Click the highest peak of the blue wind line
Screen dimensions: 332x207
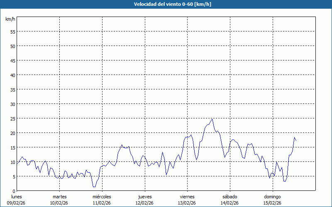(x=212, y=119)
